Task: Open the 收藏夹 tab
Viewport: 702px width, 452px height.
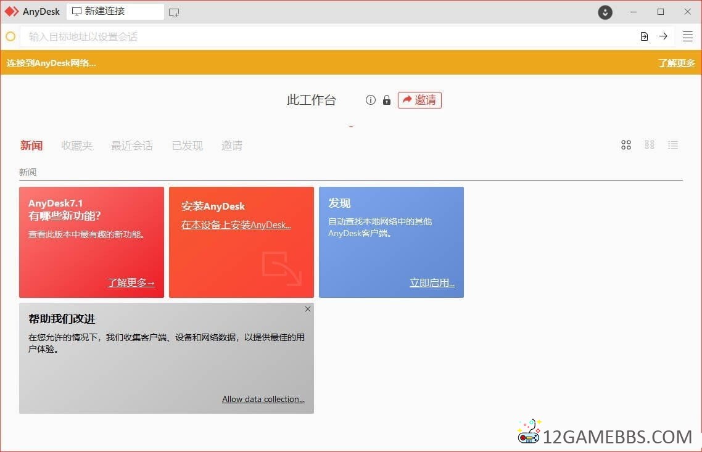Action: 76,146
